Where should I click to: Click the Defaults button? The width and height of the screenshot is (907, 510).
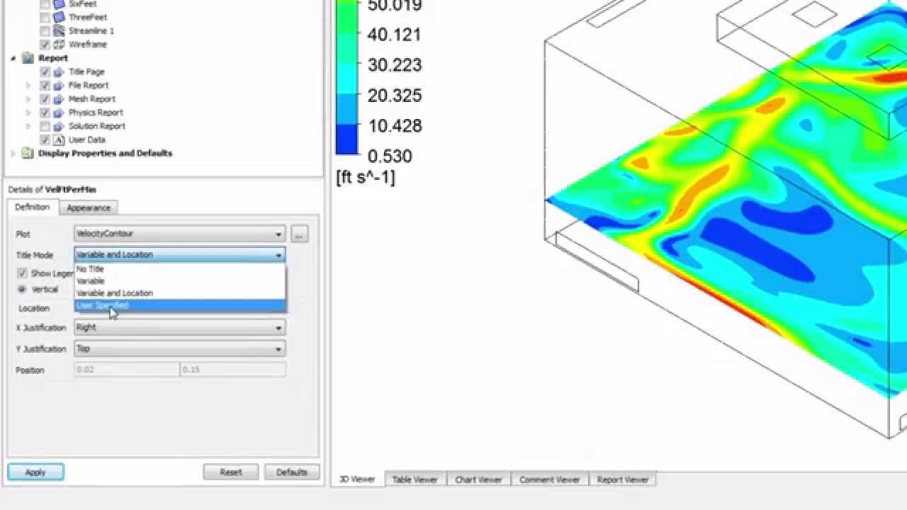point(292,472)
